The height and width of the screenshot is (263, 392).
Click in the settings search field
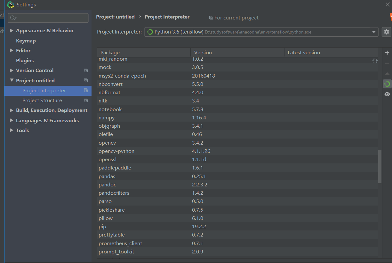tap(48, 18)
